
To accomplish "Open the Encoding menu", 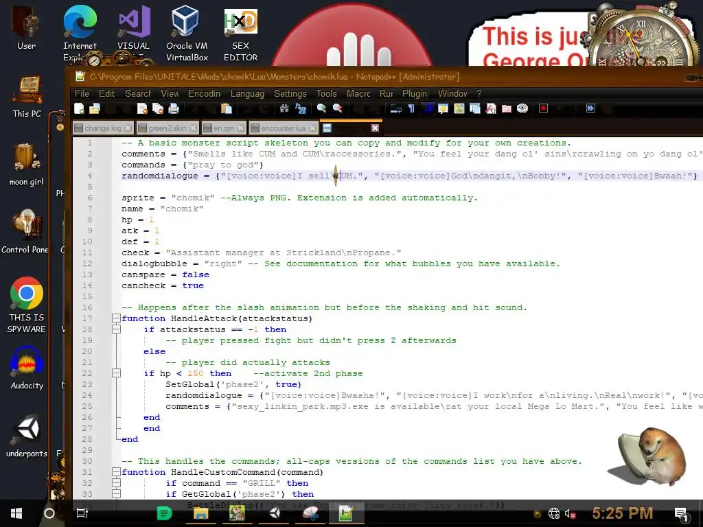I will 204,93.
